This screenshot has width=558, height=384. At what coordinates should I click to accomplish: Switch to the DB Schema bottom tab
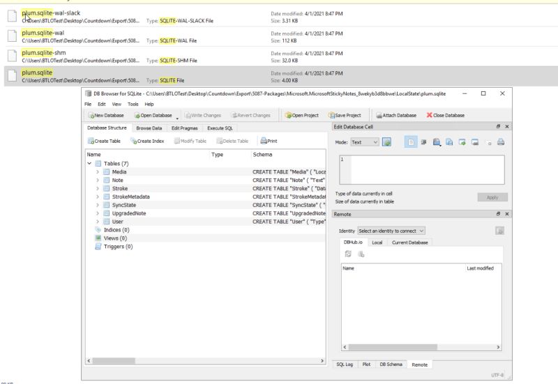tap(391, 364)
